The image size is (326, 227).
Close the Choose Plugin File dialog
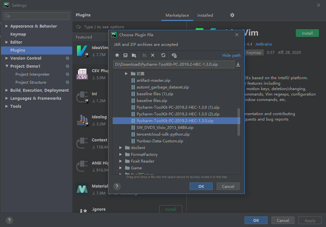[x=236, y=35]
